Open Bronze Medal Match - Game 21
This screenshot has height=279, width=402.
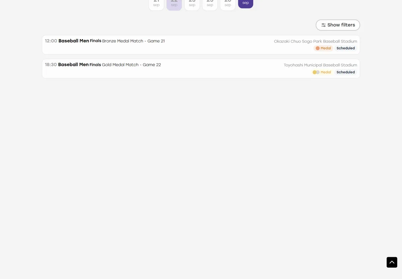[133, 41]
